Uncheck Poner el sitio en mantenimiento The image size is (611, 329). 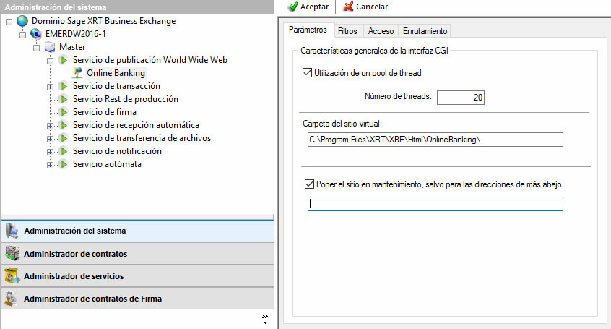coord(310,184)
